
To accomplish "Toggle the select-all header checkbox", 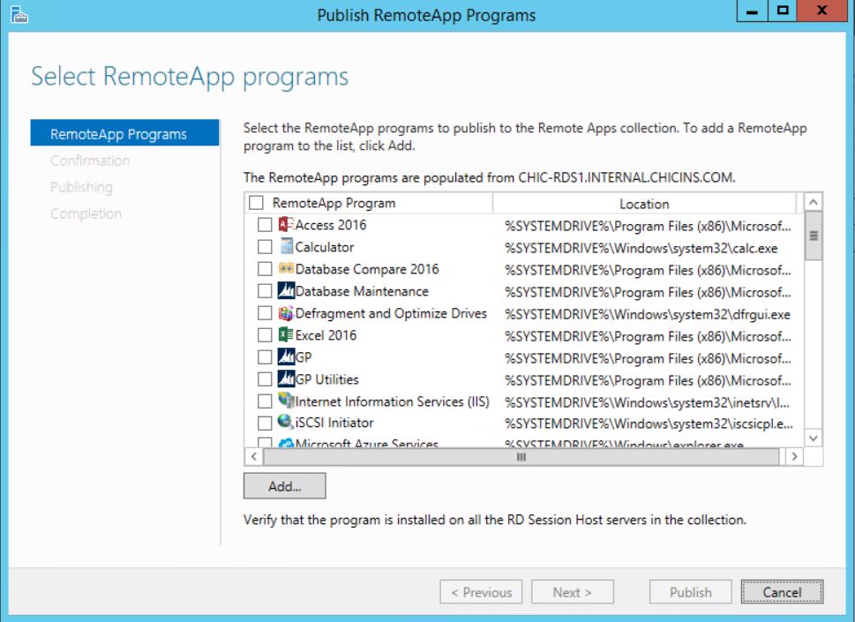I will [x=256, y=203].
